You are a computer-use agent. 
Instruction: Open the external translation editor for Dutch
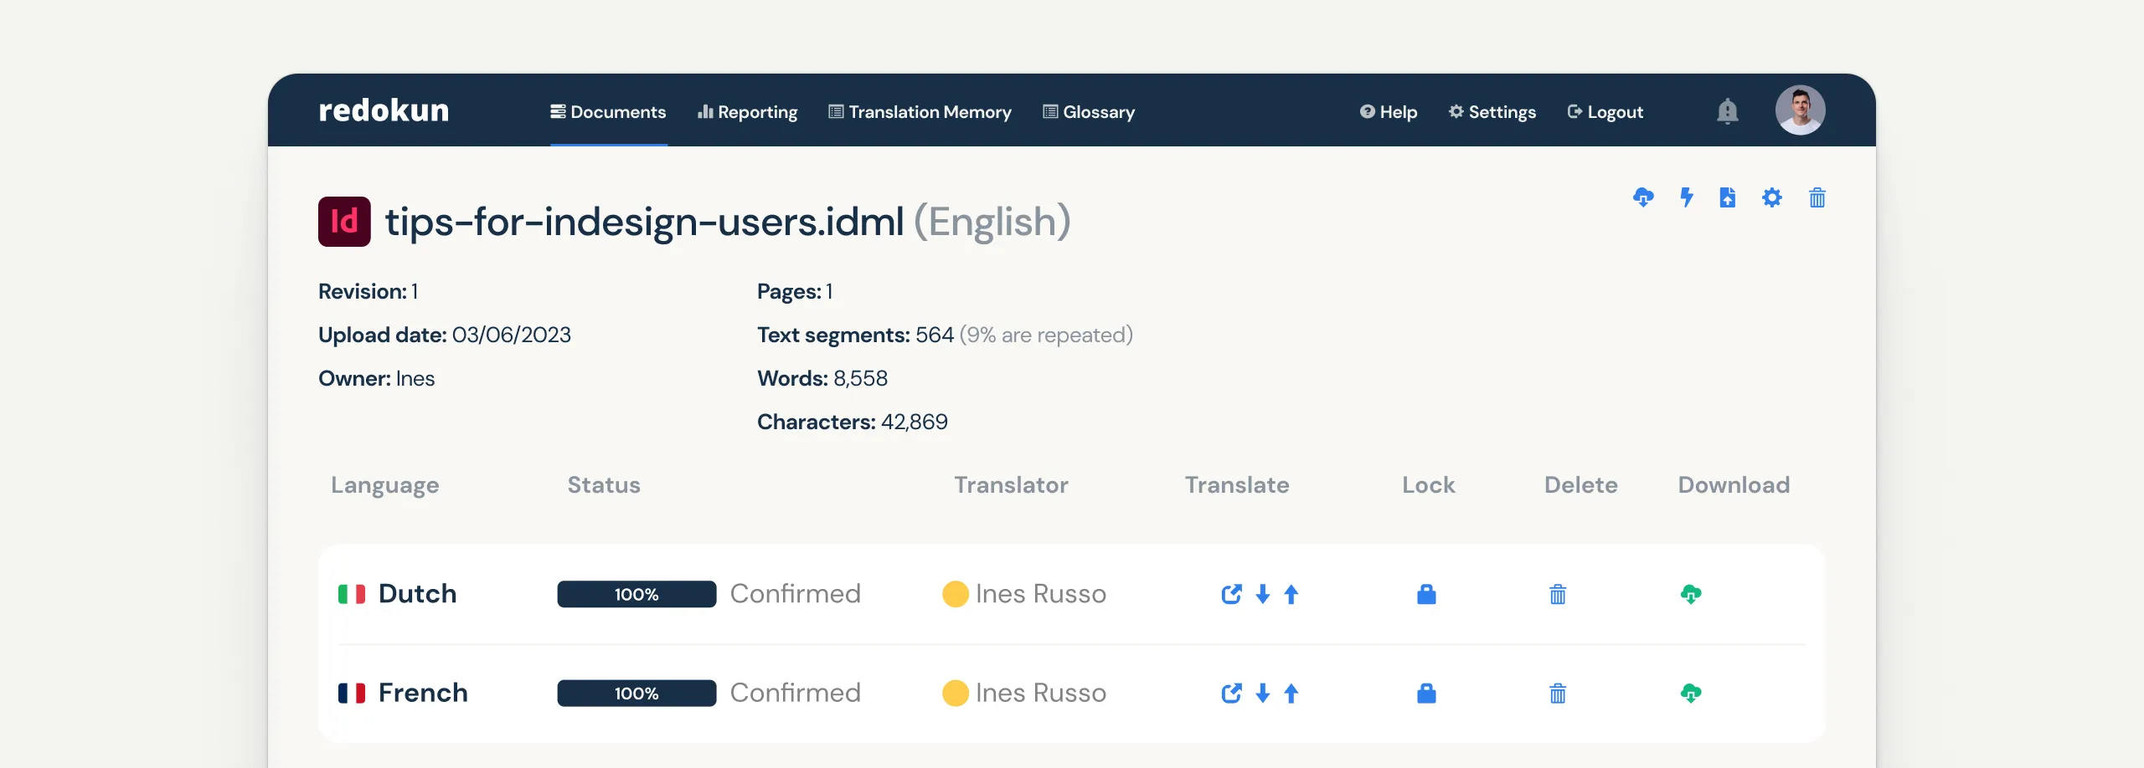click(x=1230, y=594)
